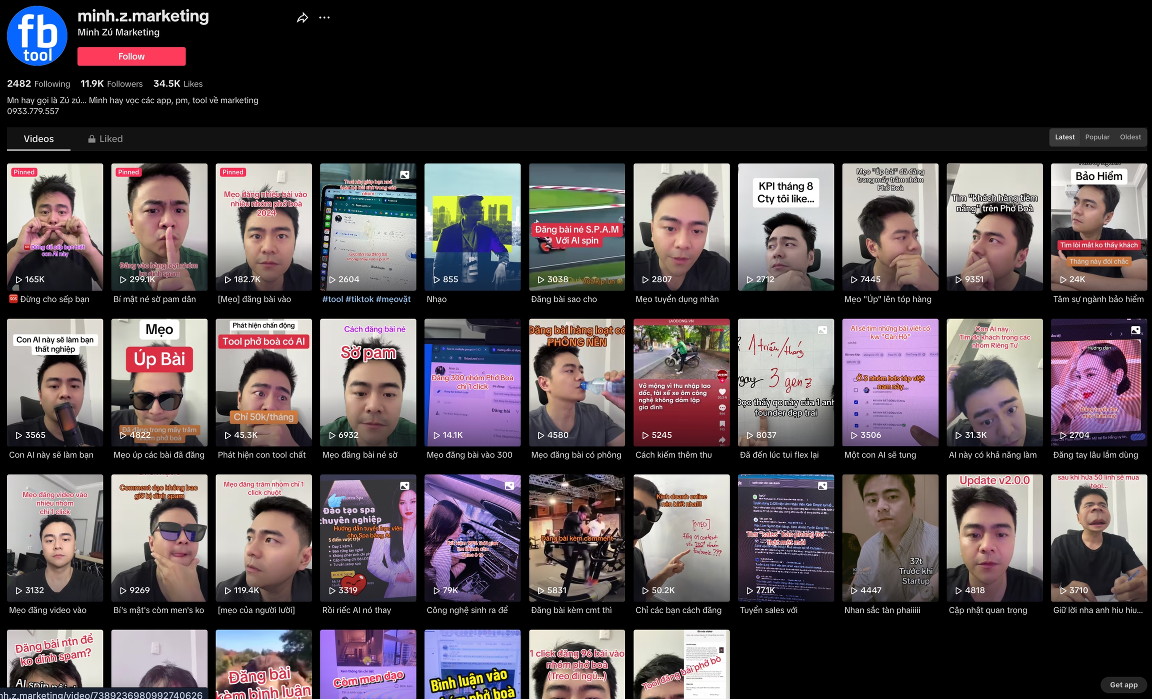The width and height of the screenshot is (1152, 699).
Task: Open the 11.9K Followers list
Action: coord(111,84)
